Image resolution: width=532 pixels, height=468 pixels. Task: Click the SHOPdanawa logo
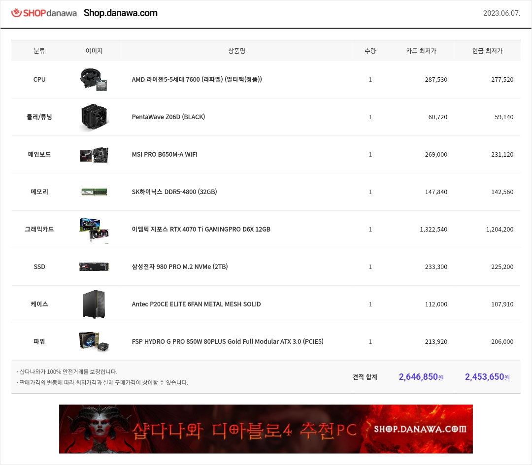[44, 13]
